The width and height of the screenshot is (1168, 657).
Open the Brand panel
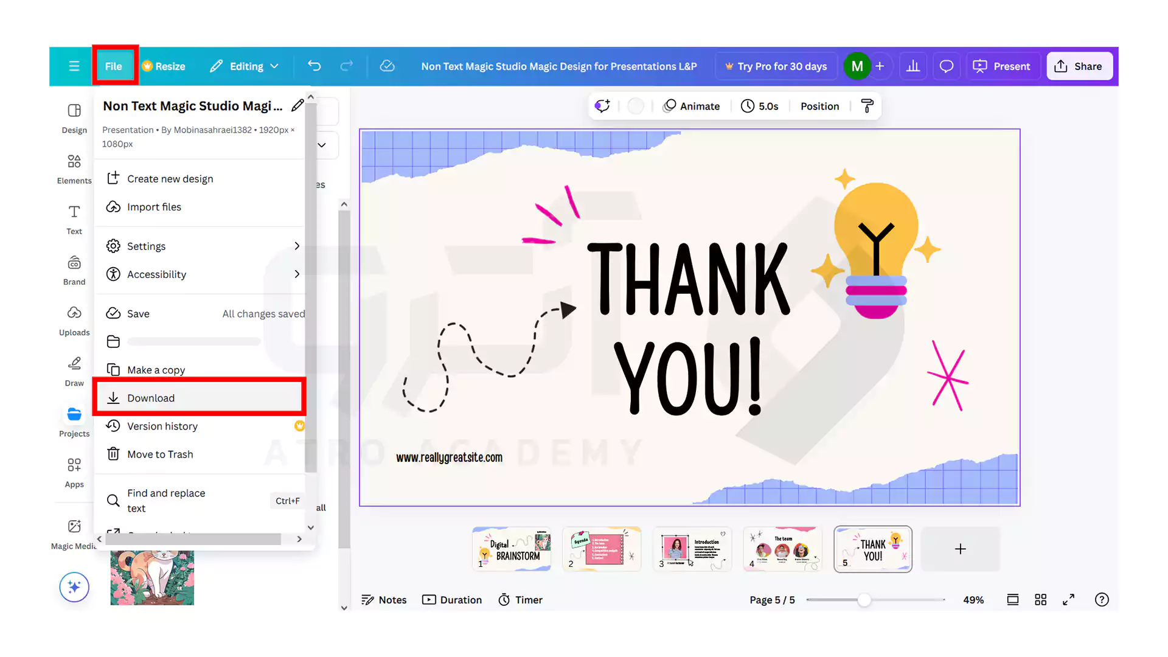pyautogui.click(x=74, y=268)
